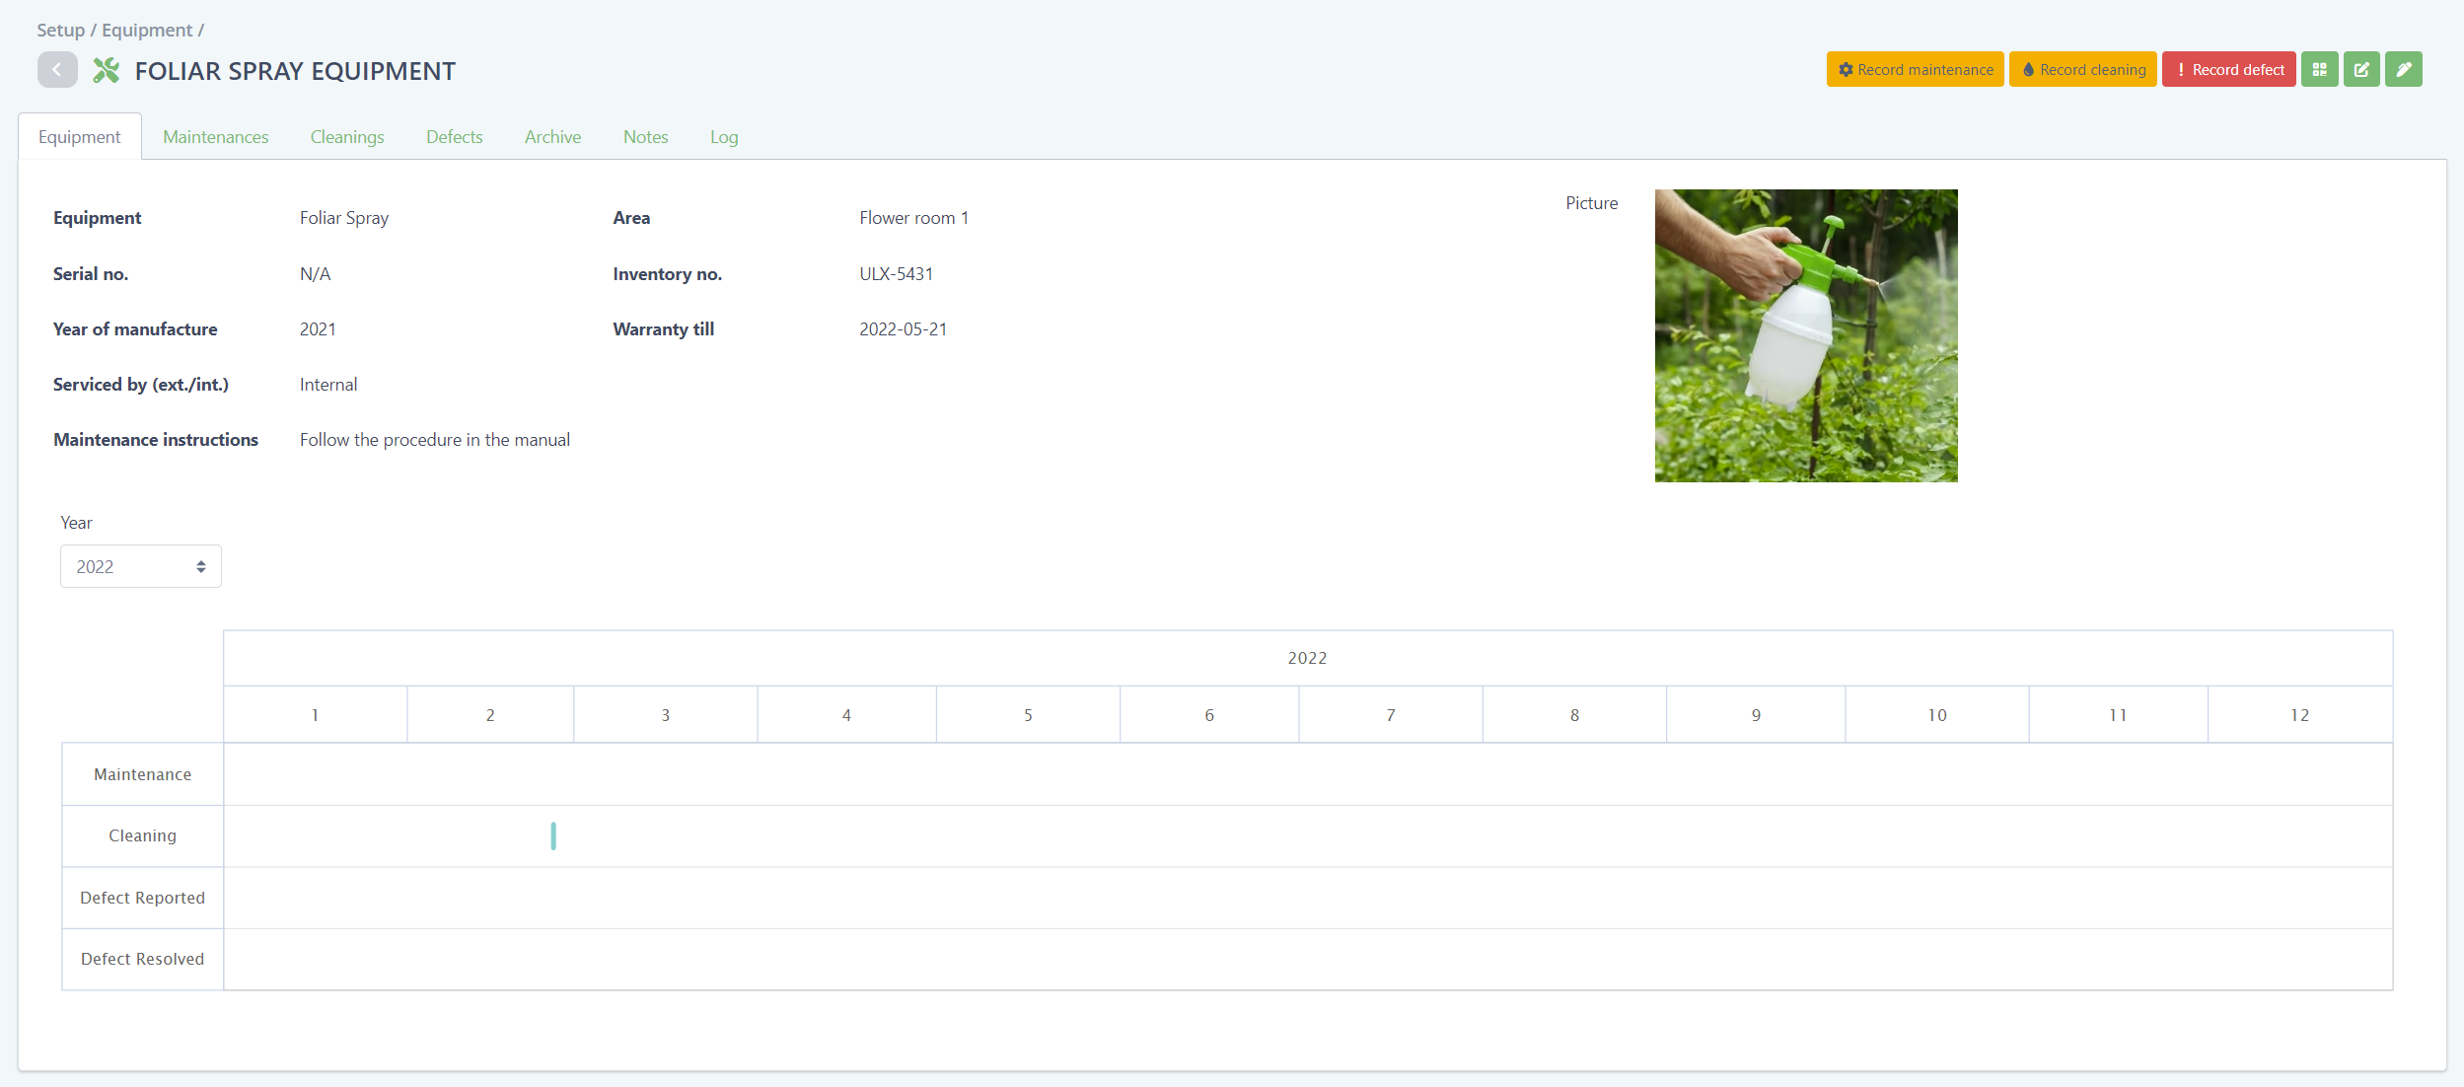Click the Equipment breadcrumb link
Image resolution: width=2464 pixels, height=1087 pixels.
tap(147, 30)
